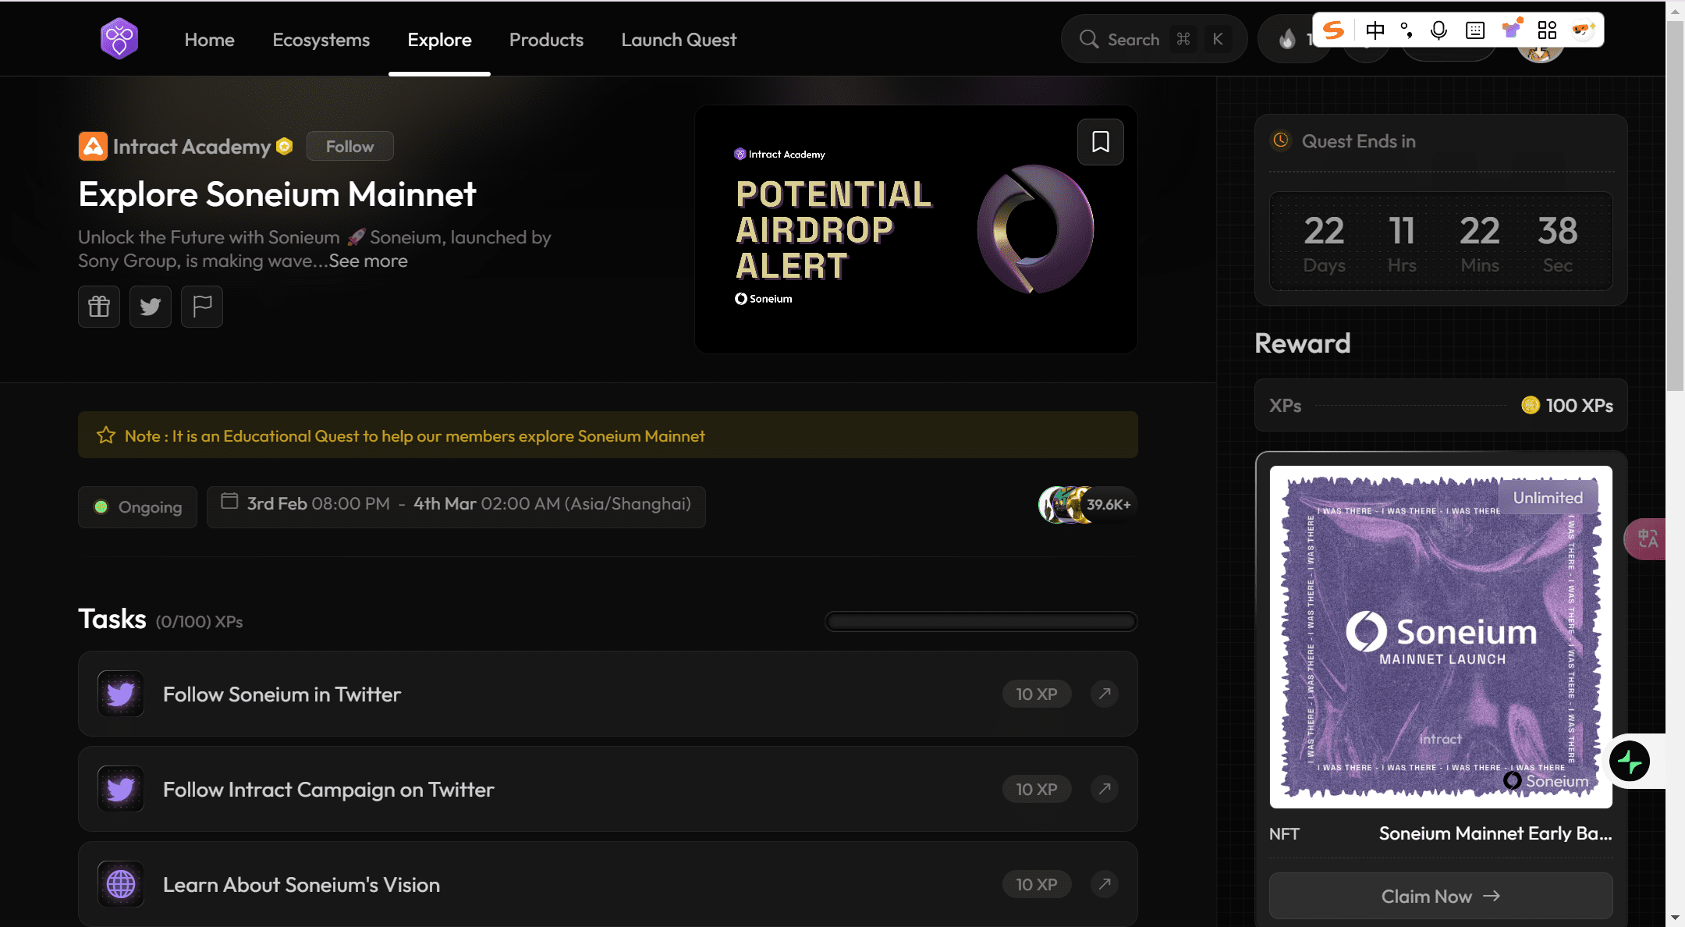Focus the Search input field
This screenshot has height=927, width=1685.
pyautogui.click(x=1133, y=40)
